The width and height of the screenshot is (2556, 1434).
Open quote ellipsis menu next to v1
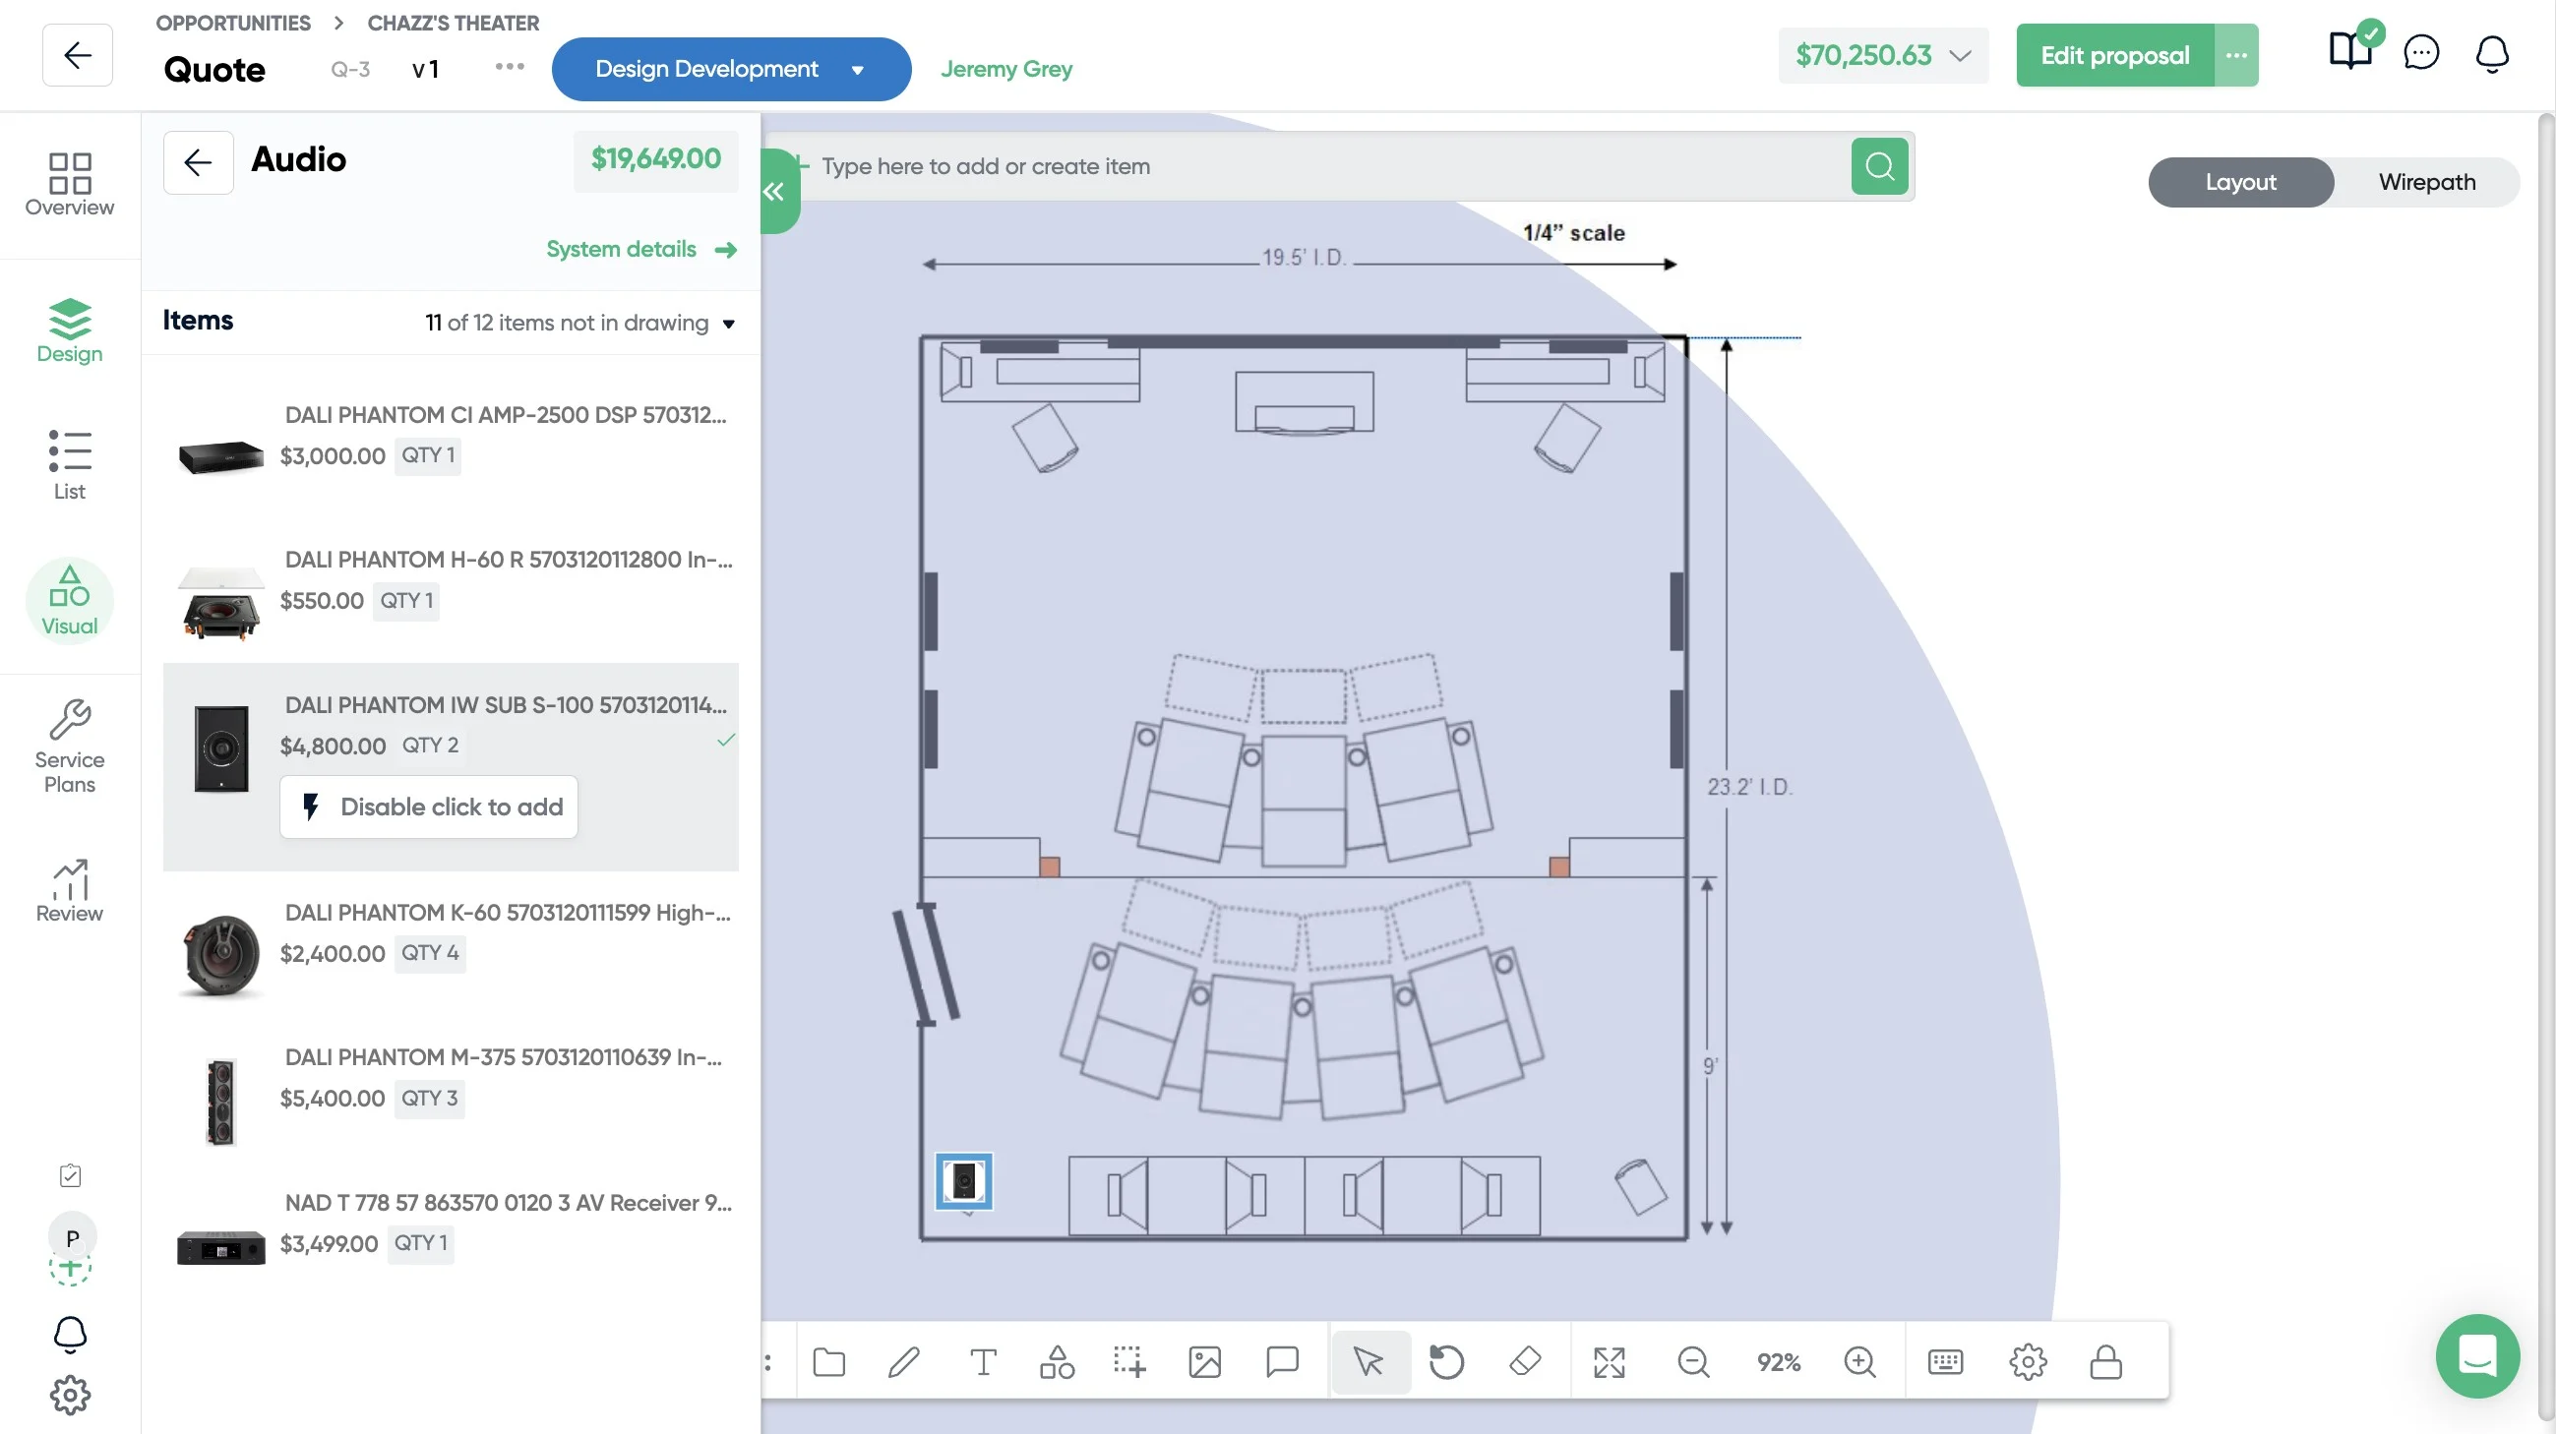click(510, 68)
